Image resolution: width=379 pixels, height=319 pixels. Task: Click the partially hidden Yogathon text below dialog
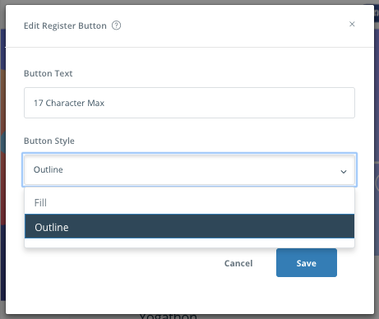pos(168,317)
